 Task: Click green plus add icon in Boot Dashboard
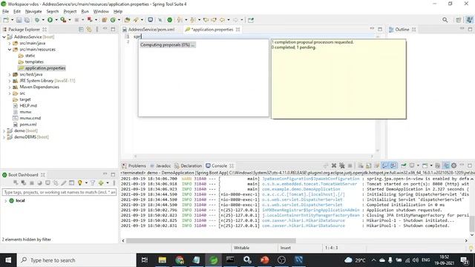101,183
